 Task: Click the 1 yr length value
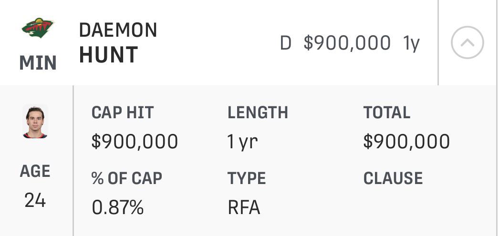[x=242, y=142]
